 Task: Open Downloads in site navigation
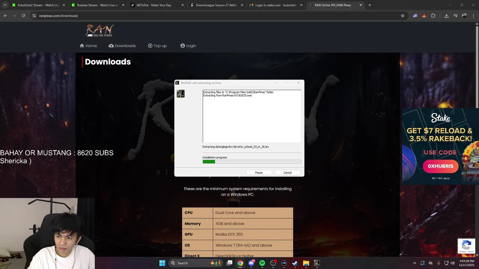tap(122, 46)
